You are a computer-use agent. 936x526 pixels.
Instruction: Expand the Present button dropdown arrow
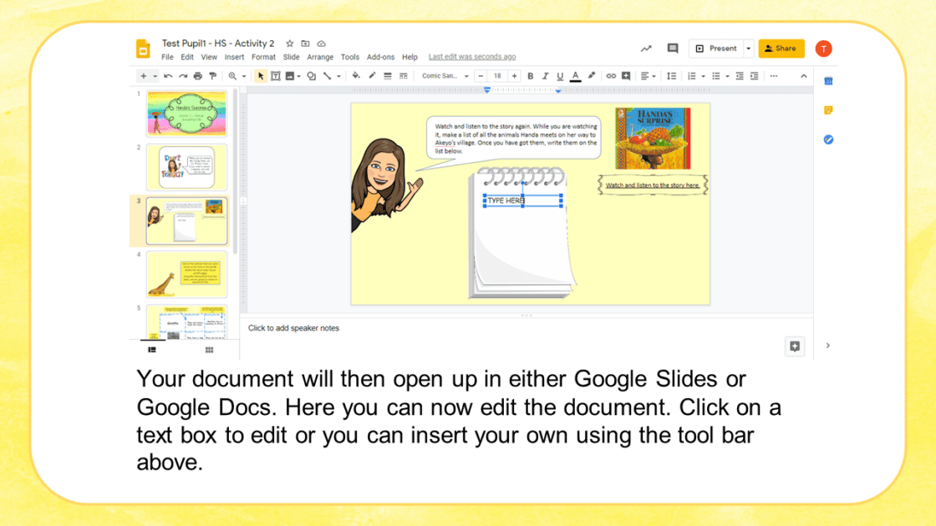[749, 48]
